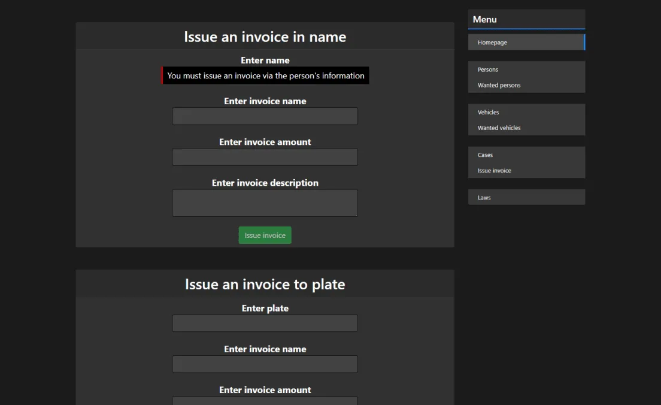This screenshot has height=405, width=661.
Task: Click the person's information notice message
Action: point(265,75)
